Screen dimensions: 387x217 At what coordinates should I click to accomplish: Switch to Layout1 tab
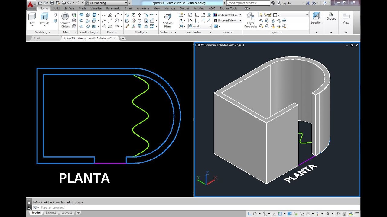51,213
